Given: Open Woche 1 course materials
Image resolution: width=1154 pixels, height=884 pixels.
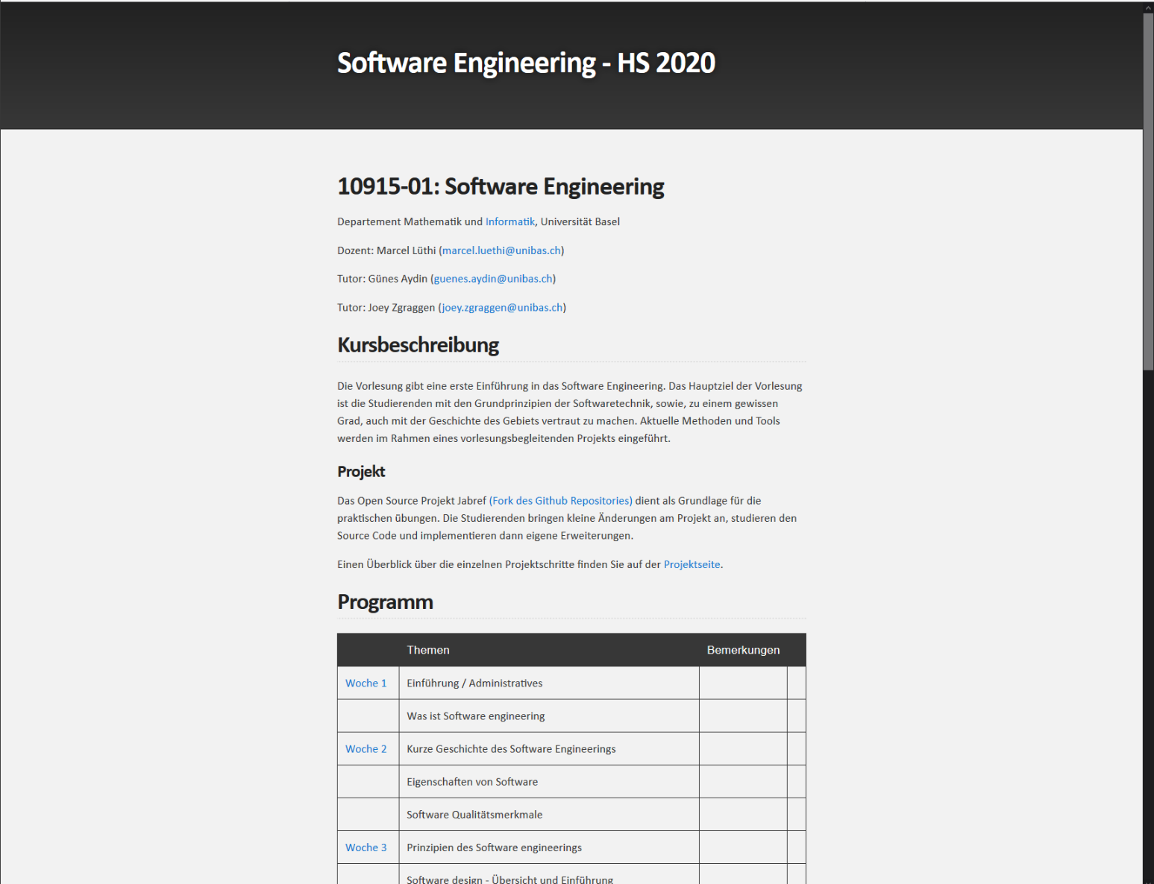Looking at the screenshot, I should [x=366, y=683].
